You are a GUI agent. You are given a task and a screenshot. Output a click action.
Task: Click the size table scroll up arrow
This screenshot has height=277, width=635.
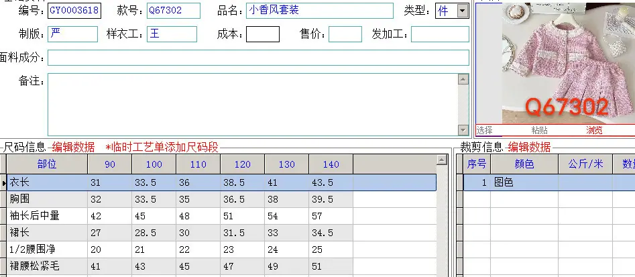(x=441, y=160)
